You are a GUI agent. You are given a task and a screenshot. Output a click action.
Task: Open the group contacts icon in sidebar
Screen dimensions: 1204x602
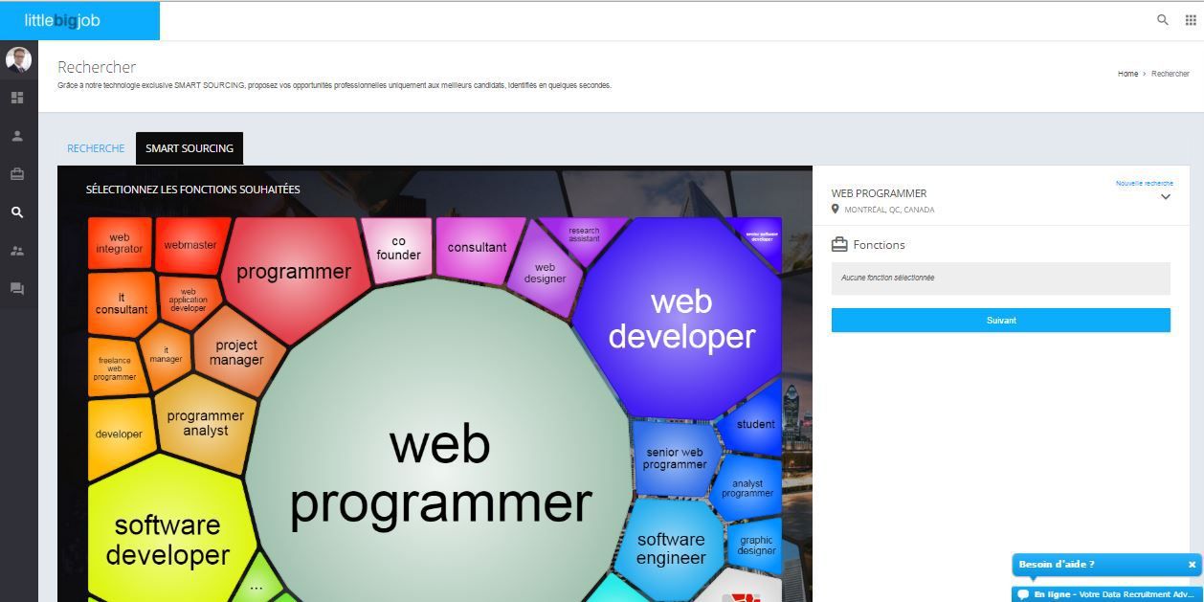click(17, 251)
